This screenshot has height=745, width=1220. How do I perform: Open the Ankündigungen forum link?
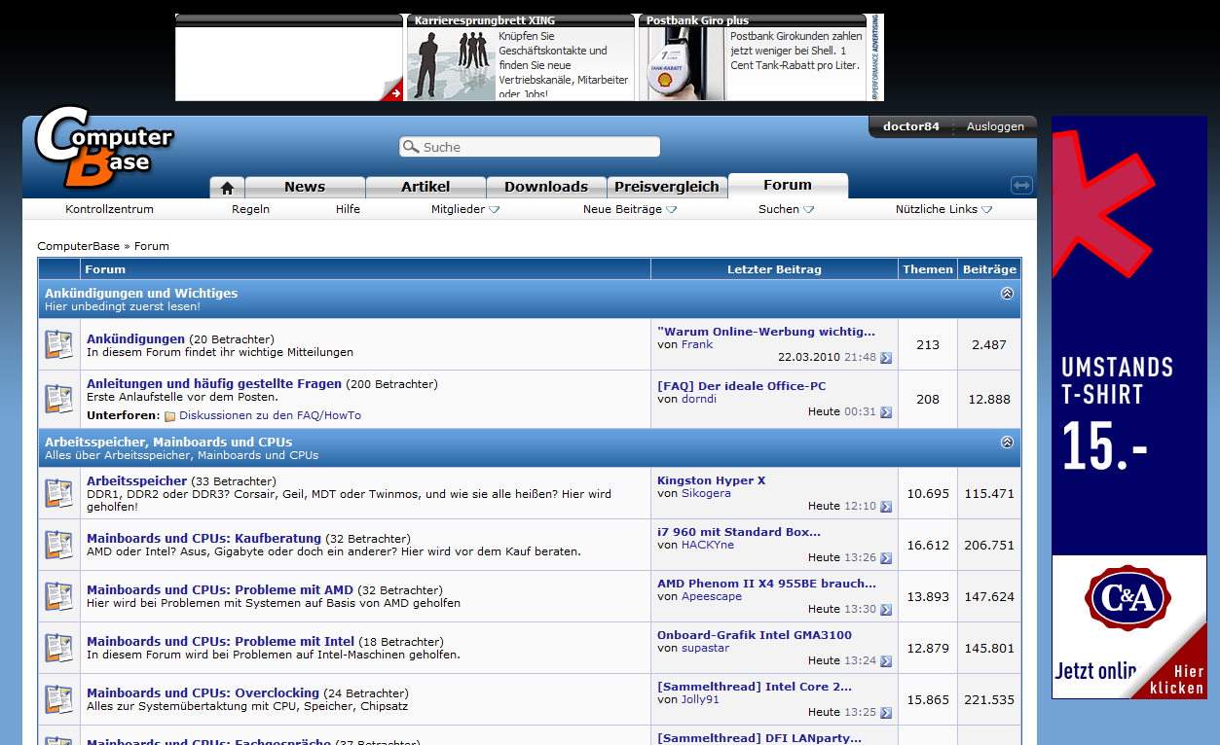coord(135,338)
